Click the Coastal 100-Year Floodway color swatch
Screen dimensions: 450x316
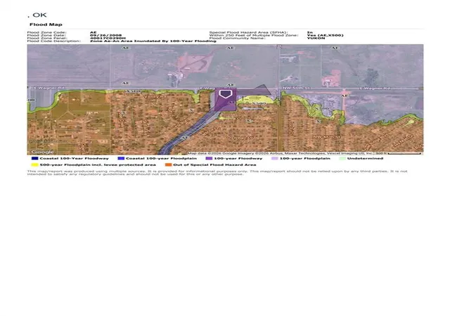pyautogui.click(x=34, y=158)
